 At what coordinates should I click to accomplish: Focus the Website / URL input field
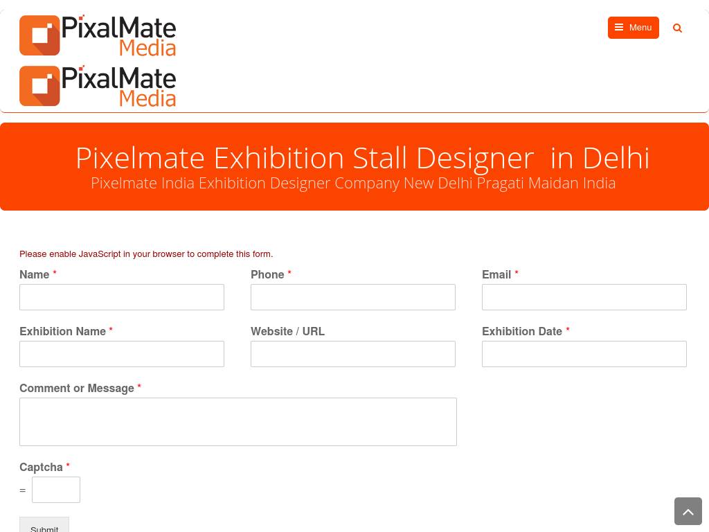pyautogui.click(x=353, y=354)
